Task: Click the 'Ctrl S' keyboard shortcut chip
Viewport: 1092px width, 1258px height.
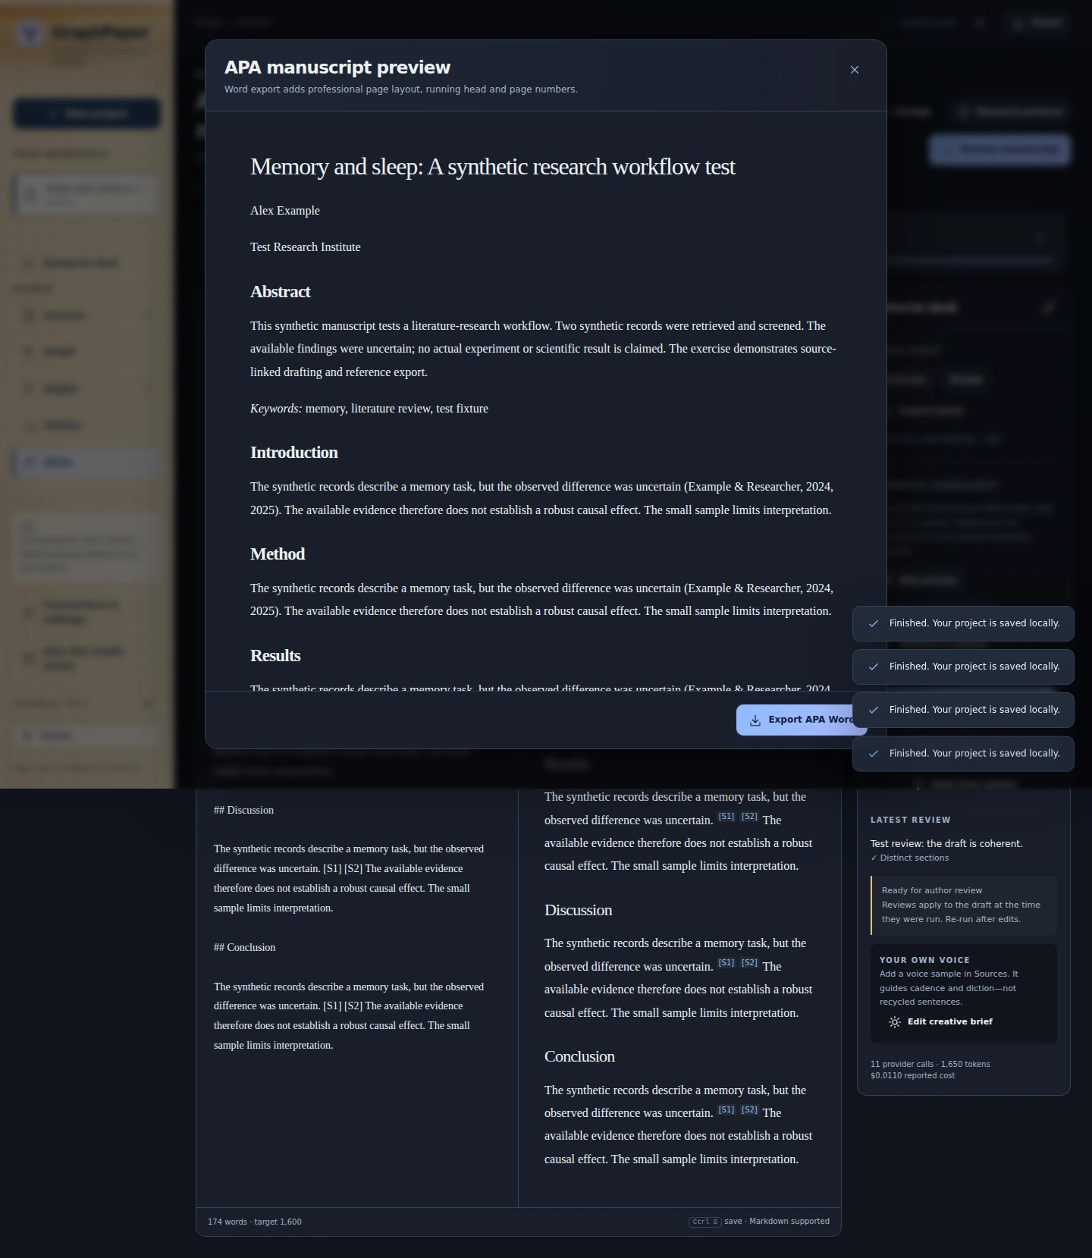Action: 704,1222
